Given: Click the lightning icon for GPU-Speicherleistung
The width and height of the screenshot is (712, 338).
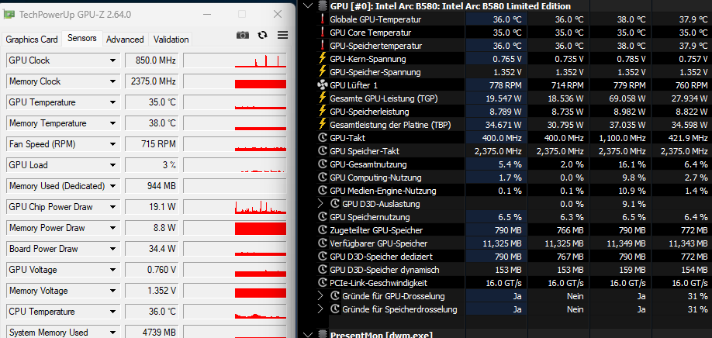Looking at the screenshot, I should [x=323, y=111].
